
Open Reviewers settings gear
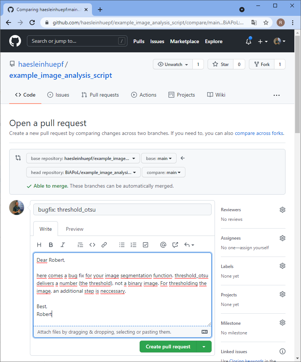283,210
